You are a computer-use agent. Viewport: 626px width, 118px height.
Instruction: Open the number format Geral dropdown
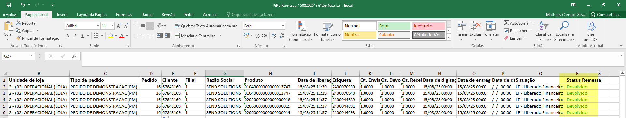click(x=283, y=26)
